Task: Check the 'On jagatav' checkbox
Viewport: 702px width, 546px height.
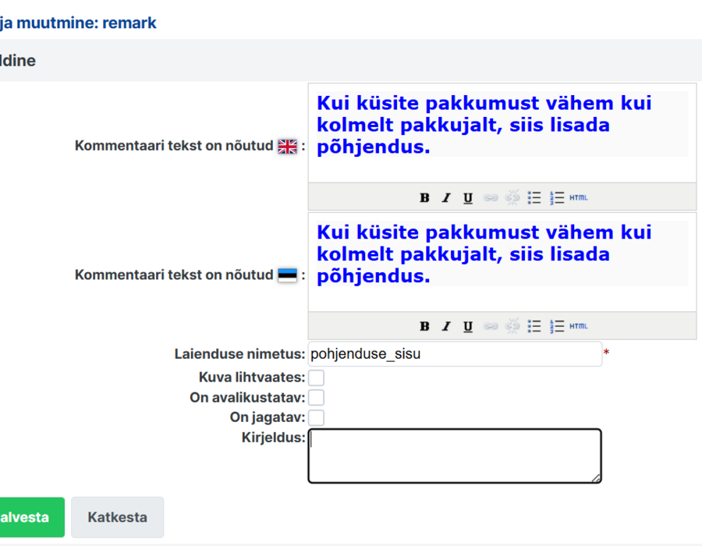Action: coord(316,417)
